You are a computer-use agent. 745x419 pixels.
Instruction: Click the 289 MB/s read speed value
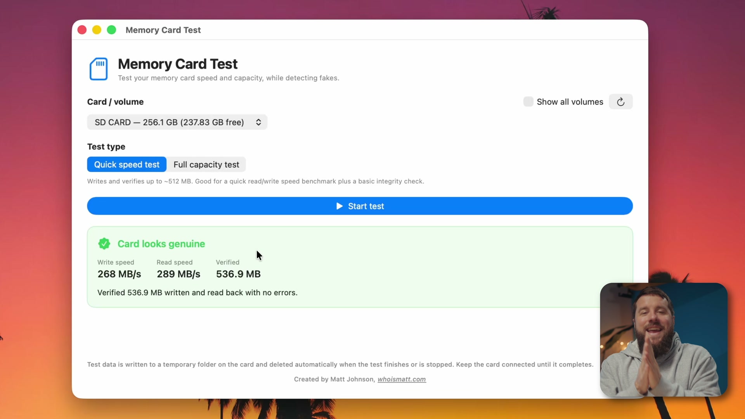178,274
